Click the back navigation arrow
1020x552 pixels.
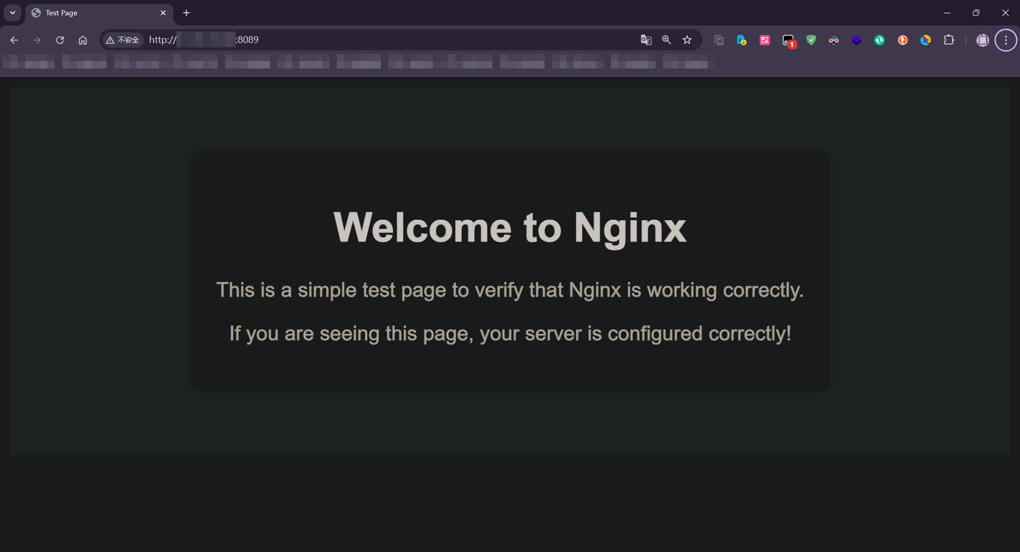tap(14, 40)
